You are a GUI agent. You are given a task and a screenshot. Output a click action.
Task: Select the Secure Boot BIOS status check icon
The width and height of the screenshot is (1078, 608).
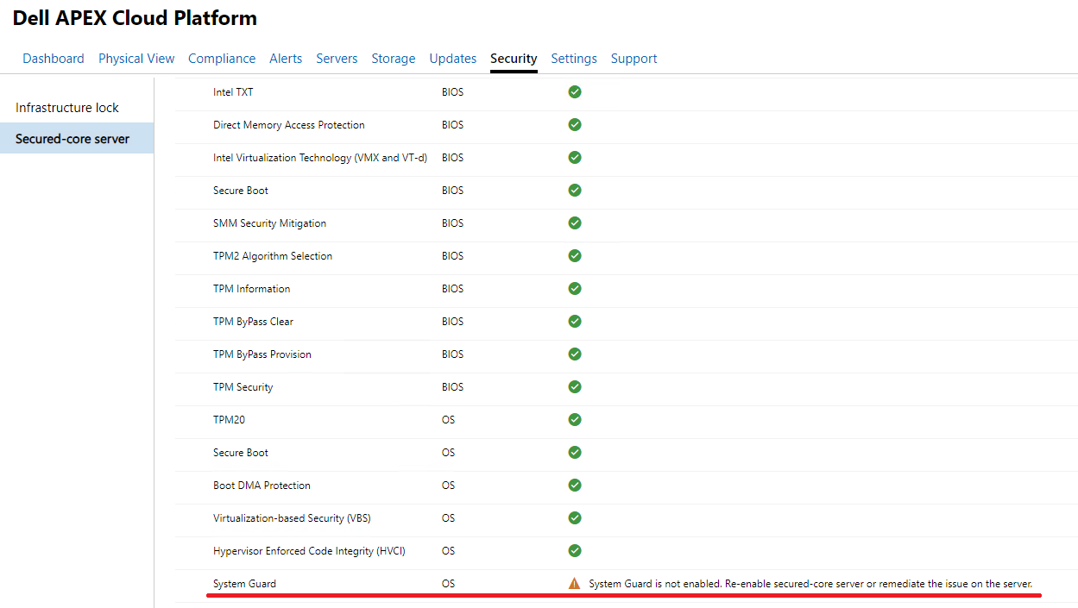point(575,190)
